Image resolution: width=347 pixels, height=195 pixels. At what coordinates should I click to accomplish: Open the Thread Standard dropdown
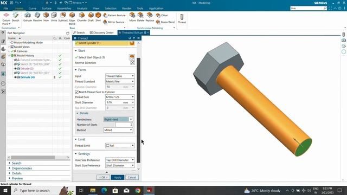120,81
